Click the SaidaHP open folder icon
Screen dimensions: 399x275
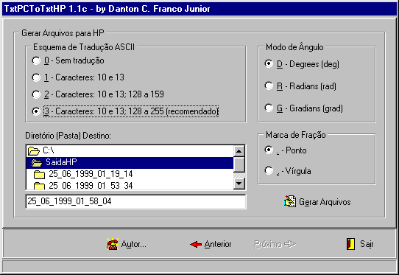tap(37, 162)
